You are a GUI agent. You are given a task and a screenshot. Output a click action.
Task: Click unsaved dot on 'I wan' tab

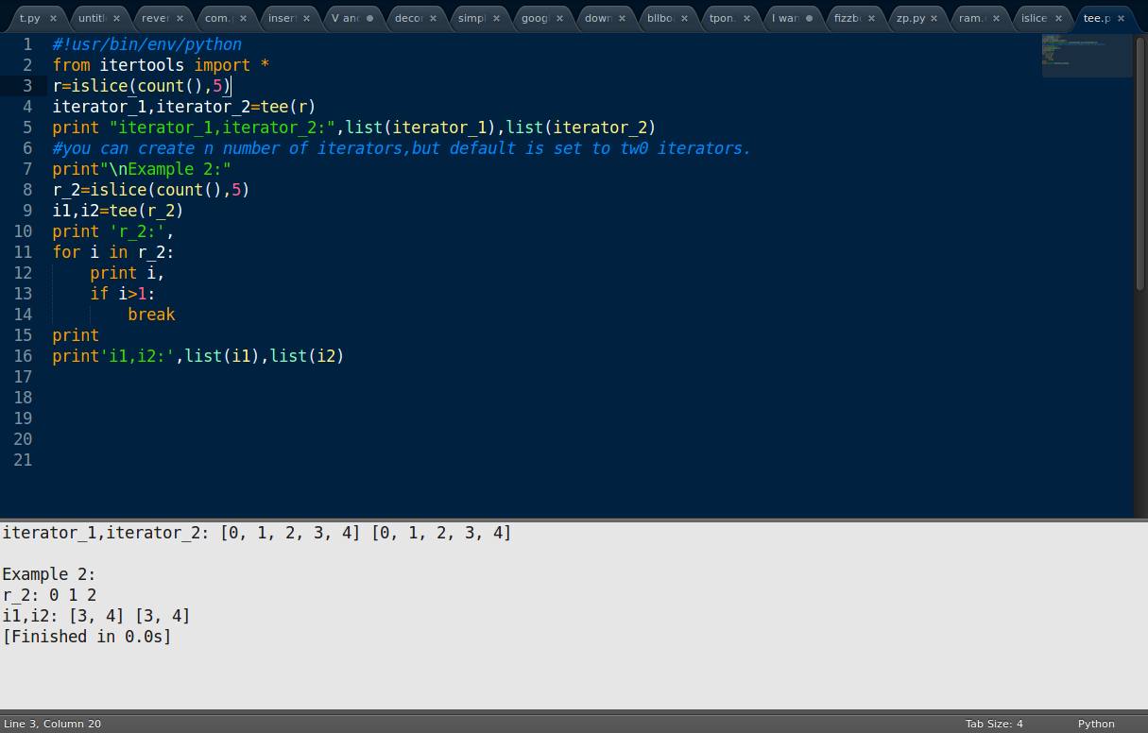tap(809, 19)
